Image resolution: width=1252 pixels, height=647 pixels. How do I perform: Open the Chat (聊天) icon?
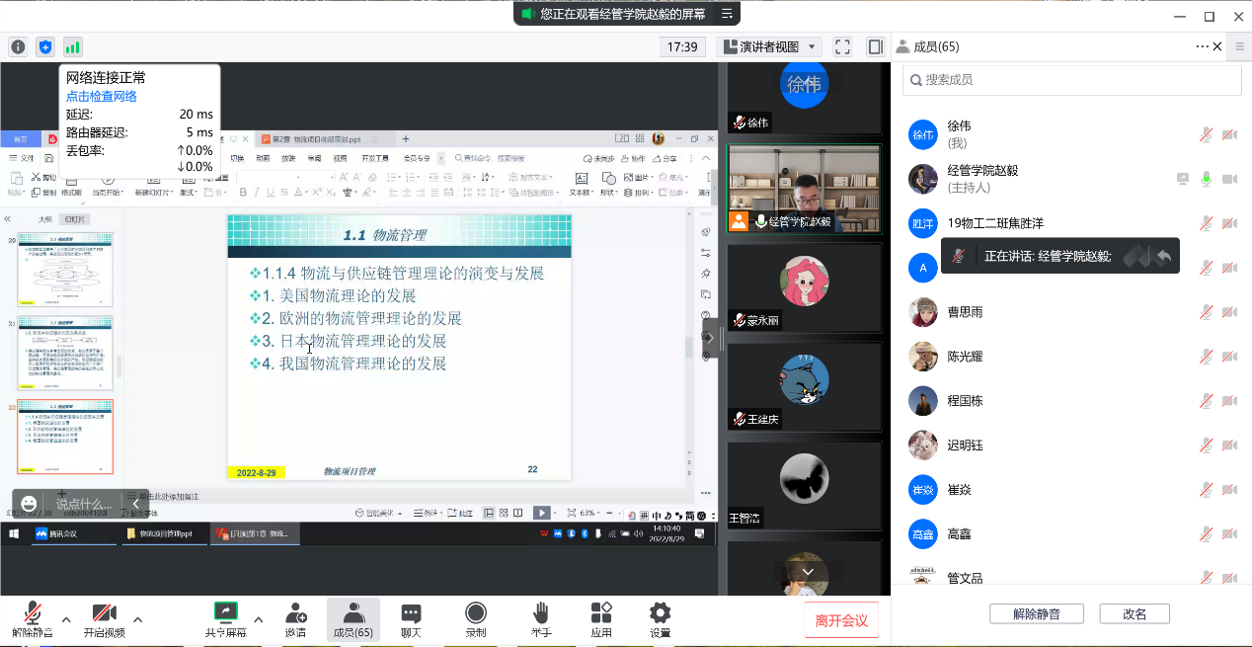[x=412, y=619]
